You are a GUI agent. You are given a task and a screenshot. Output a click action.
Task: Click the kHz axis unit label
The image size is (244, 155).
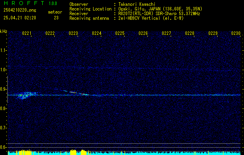pyautogui.click(x=3, y=31)
